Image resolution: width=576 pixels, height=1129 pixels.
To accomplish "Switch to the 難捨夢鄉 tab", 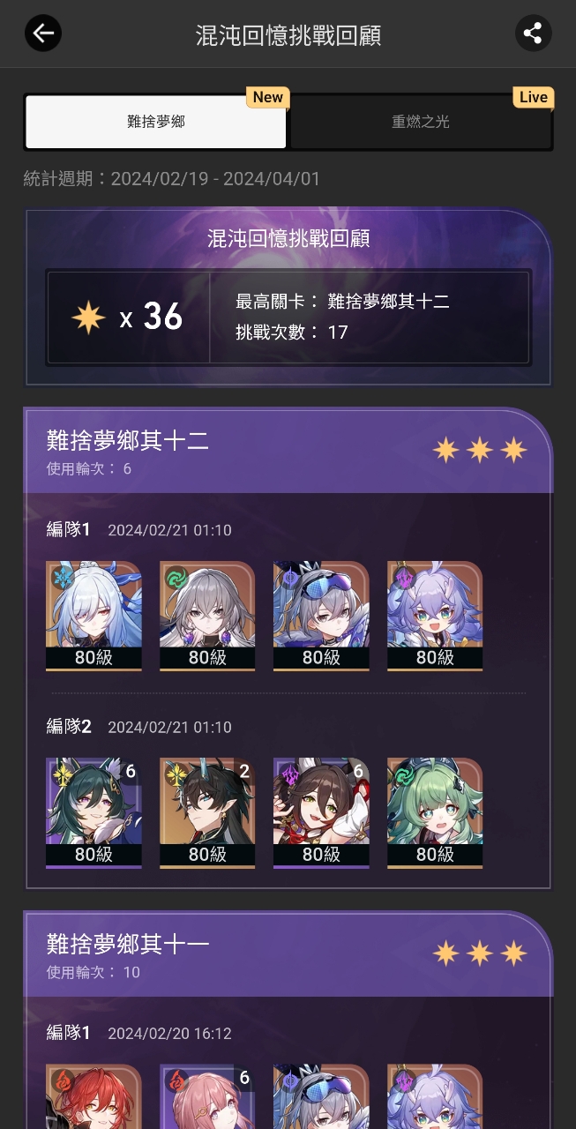I will point(156,122).
